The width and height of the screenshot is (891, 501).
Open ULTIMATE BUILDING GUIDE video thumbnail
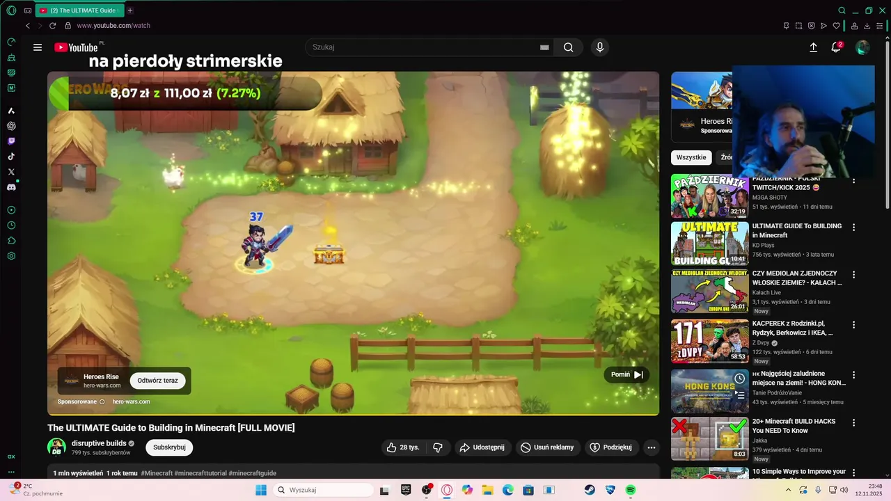[x=709, y=244]
